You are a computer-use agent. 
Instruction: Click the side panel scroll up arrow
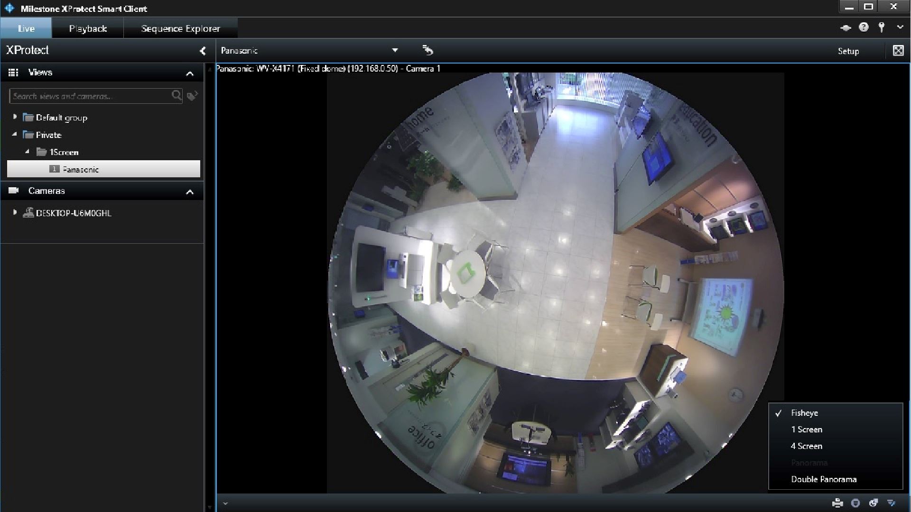pyautogui.click(x=210, y=70)
